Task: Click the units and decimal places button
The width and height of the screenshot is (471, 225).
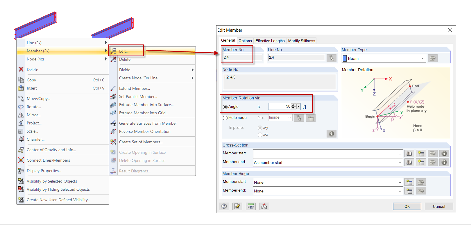Action: click(251, 206)
